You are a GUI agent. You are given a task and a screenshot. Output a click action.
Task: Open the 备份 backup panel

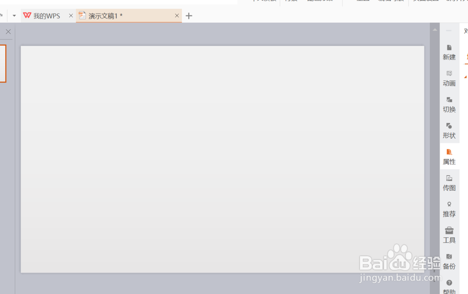449,262
